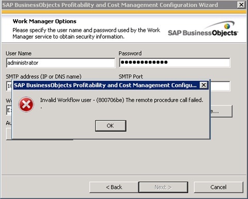Click the 'User Name' label
Image resolution: width=248 pixels, height=199 pixels.
19,53
